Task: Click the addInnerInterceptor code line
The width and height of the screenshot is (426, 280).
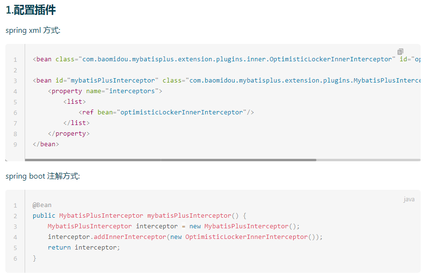Action: pyautogui.click(x=185, y=237)
